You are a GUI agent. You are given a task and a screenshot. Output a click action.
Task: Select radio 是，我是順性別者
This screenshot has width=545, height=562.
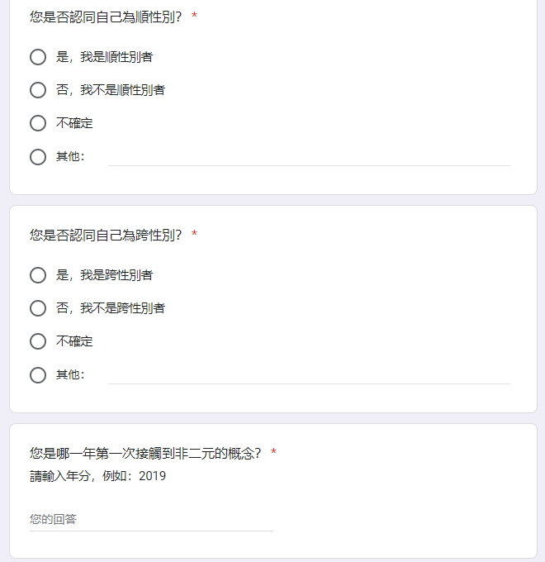[38, 57]
